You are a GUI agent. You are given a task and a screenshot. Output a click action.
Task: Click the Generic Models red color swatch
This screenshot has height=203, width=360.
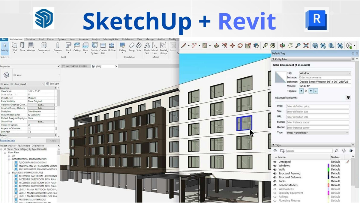329,185
